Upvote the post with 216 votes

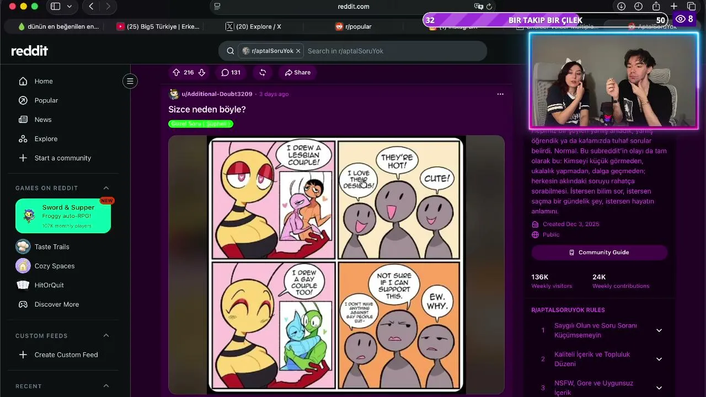[176, 72]
